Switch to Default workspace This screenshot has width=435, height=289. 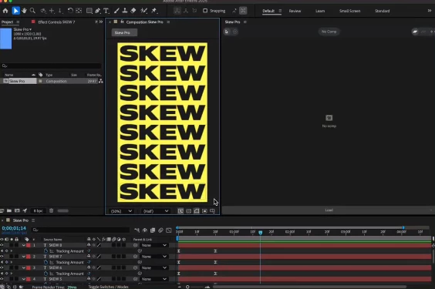pos(268,11)
